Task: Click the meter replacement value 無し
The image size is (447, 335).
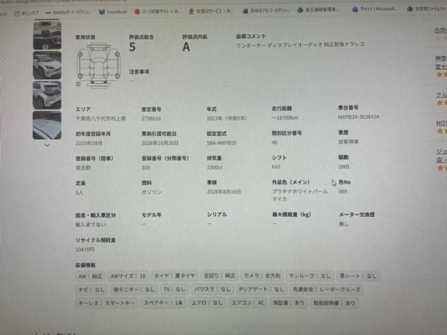Action: 344,224
